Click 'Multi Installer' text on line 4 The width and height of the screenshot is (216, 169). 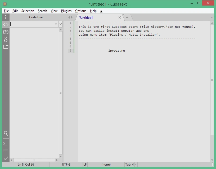pyautogui.click(x=143, y=35)
